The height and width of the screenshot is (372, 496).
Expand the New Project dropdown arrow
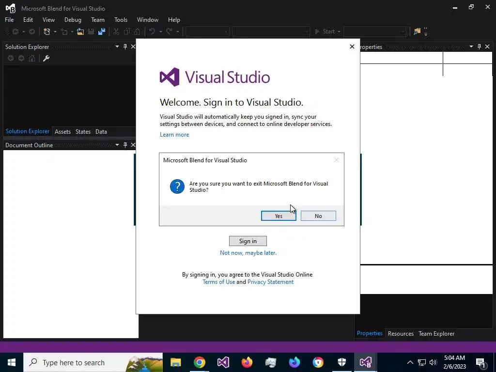click(55, 31)
